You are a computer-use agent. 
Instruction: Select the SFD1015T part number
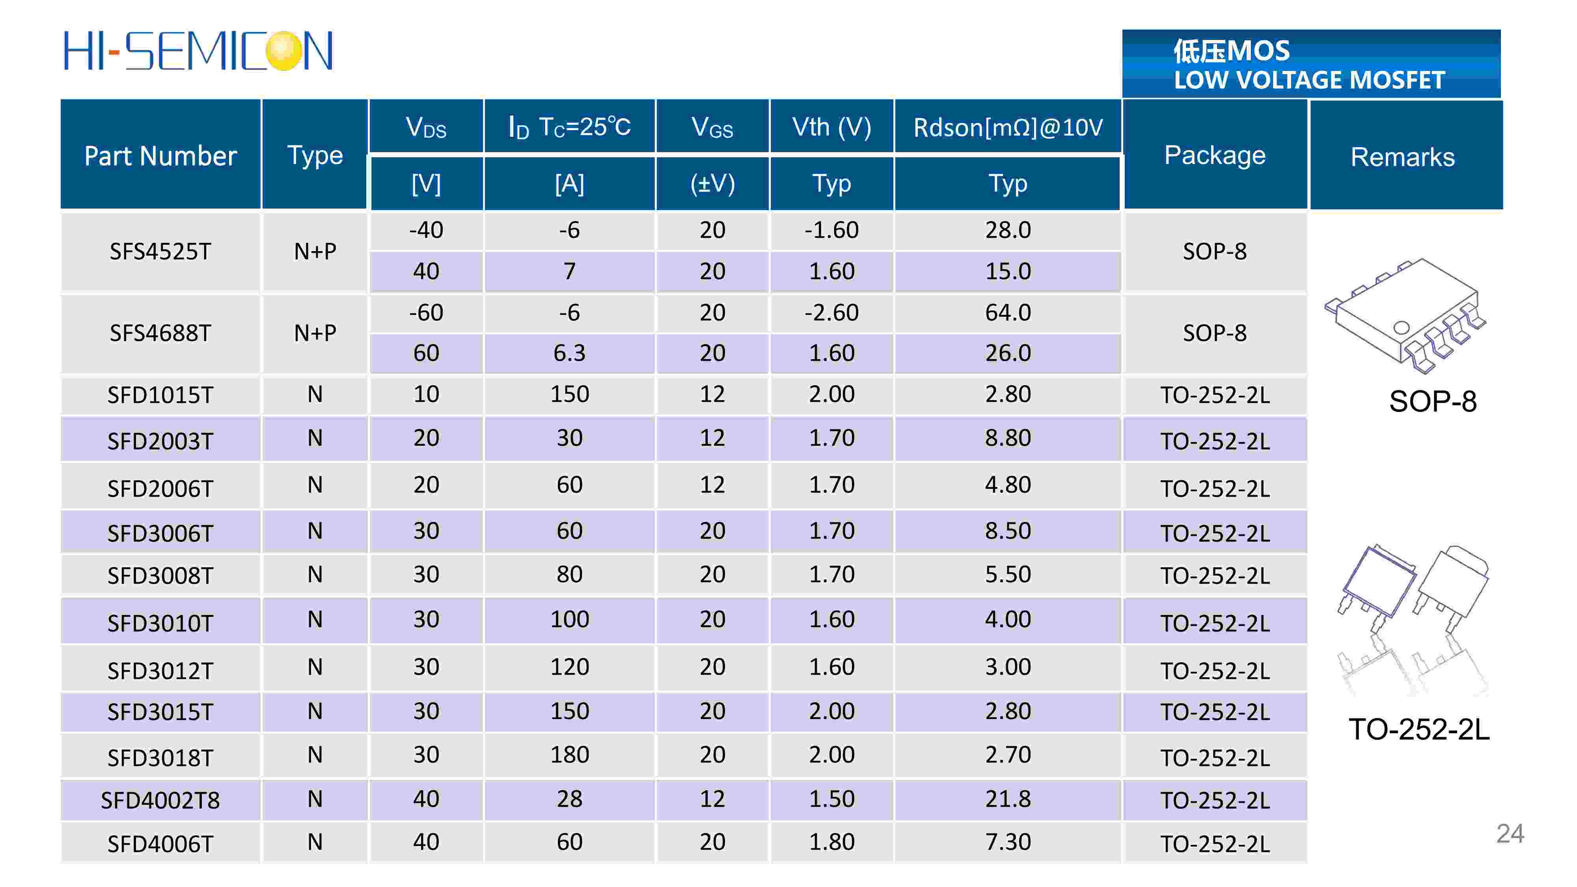click(x=160, y=395)
